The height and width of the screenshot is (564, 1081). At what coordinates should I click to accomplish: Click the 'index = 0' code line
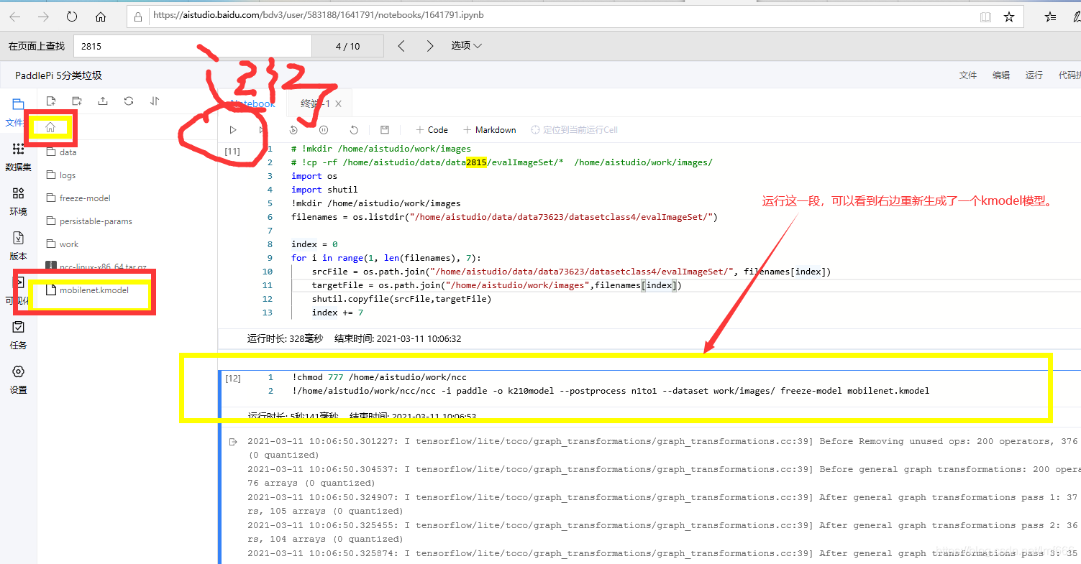click(314, 244)
